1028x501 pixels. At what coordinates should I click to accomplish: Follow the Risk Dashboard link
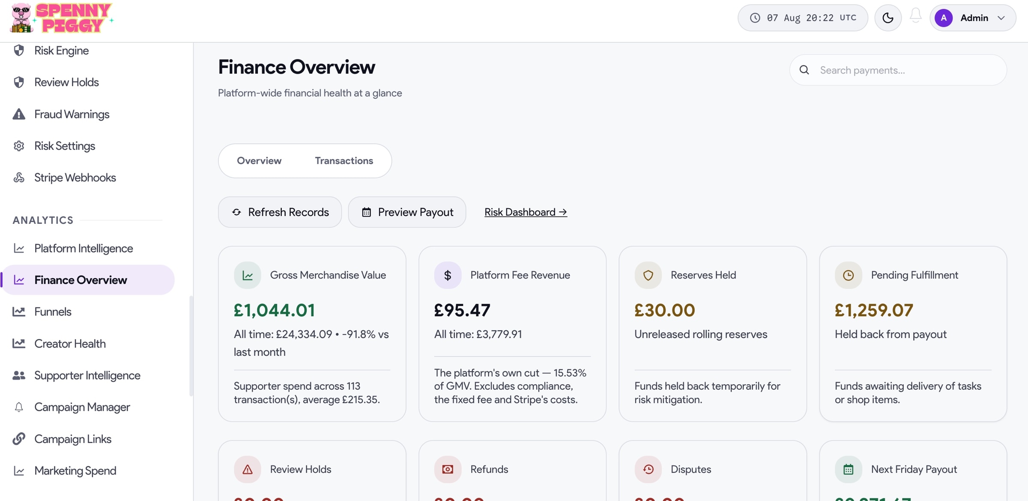click(526, 212)
